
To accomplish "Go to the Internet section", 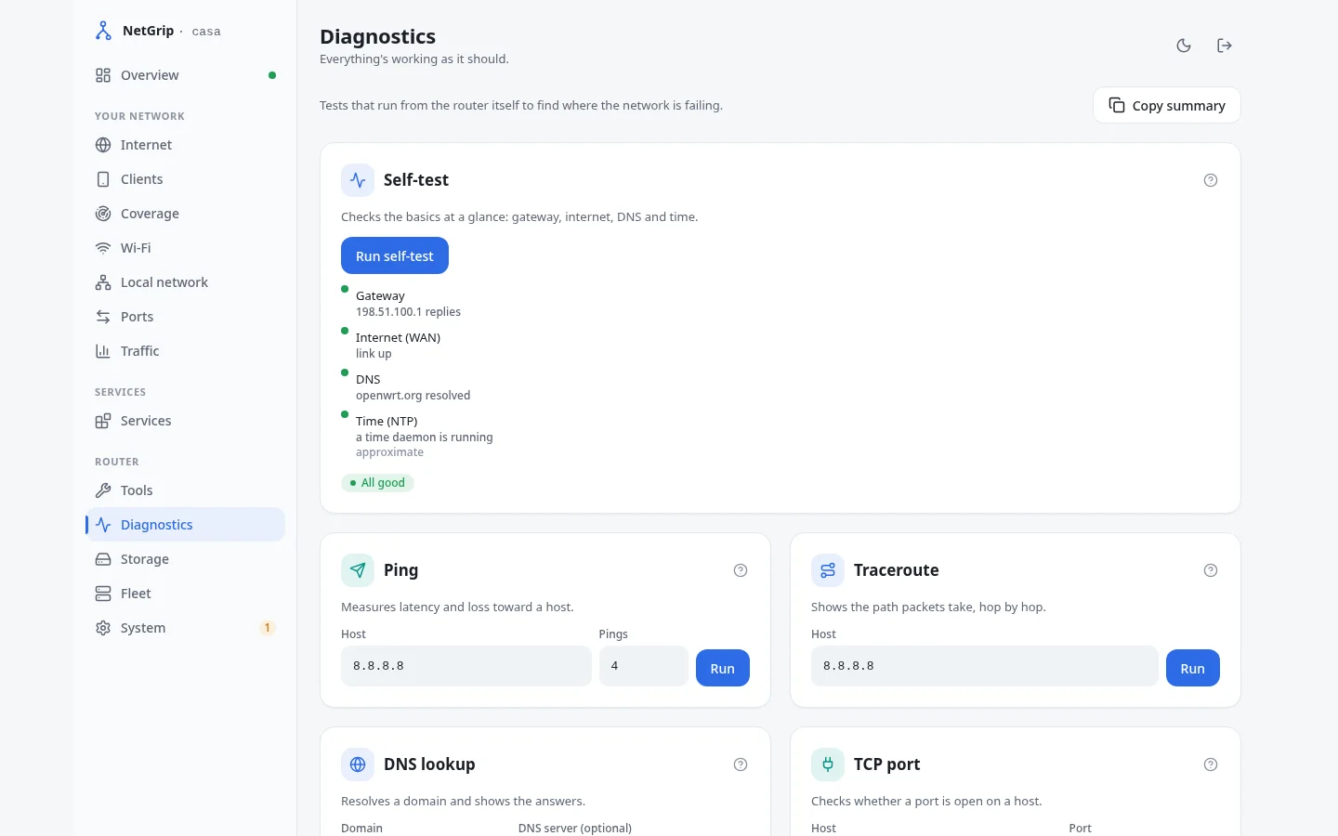I will (186, 145).
